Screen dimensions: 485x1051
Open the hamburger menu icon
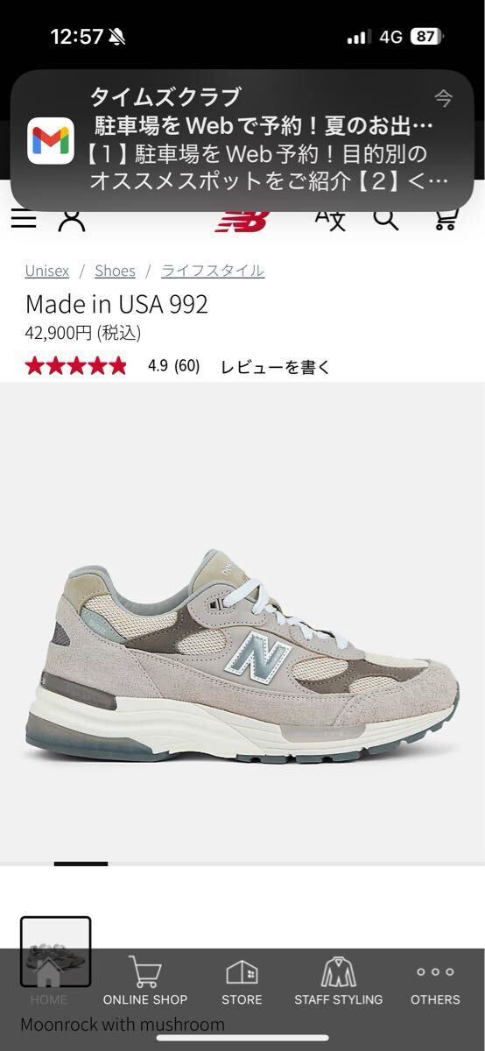pyautogui.click(x=24, y=218)
